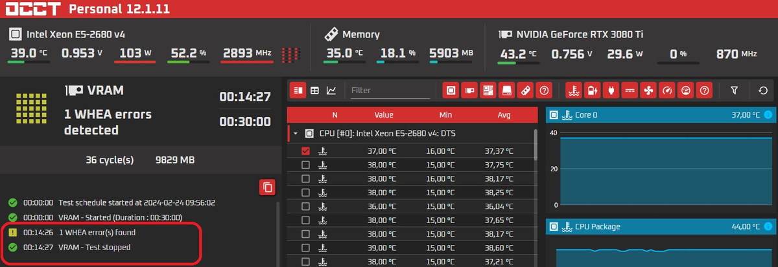Check the row with min 16,00 and avg 38,17
The width and height of the screenshot is (778, 267).
[306, 178]
